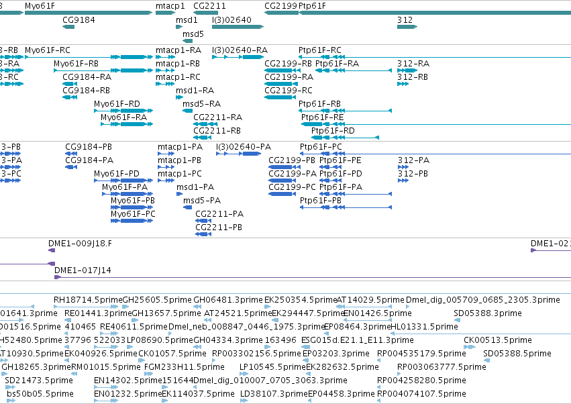Select the Ptp61F-RD transcript label
The image size is (571, 404).
(333, 130)
